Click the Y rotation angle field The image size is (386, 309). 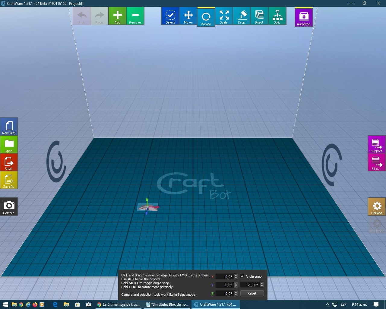tap(224, 285)
